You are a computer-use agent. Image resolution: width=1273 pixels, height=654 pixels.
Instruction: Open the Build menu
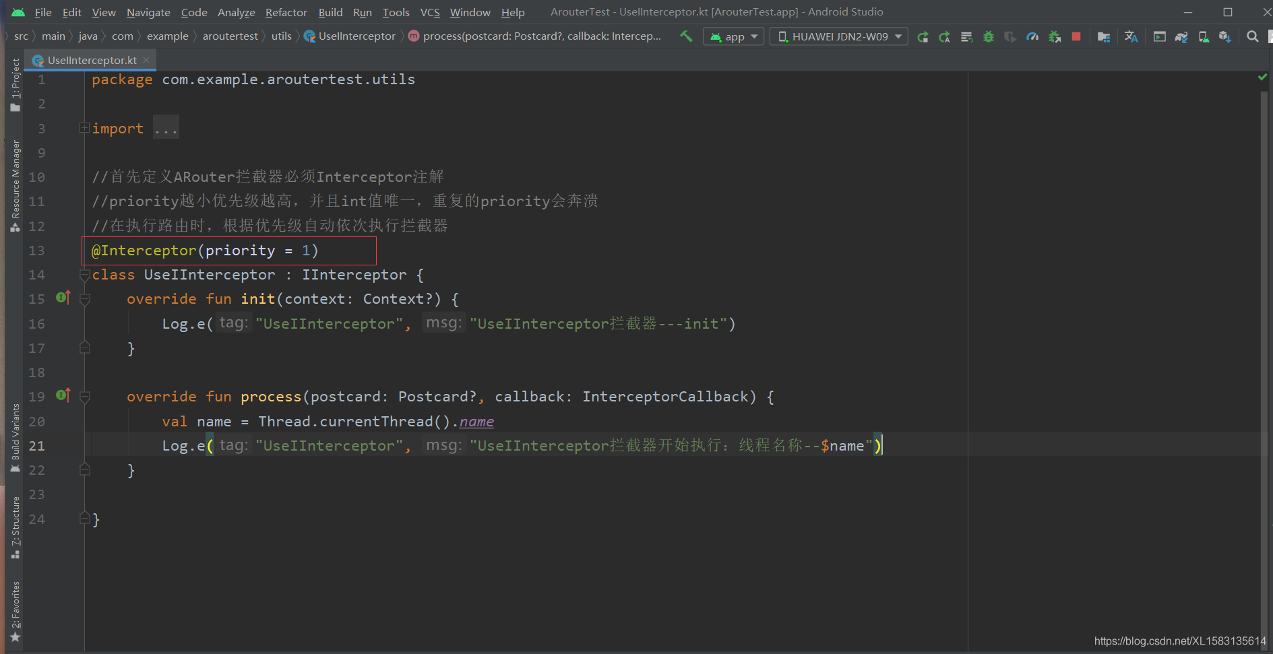pos(330,12)
